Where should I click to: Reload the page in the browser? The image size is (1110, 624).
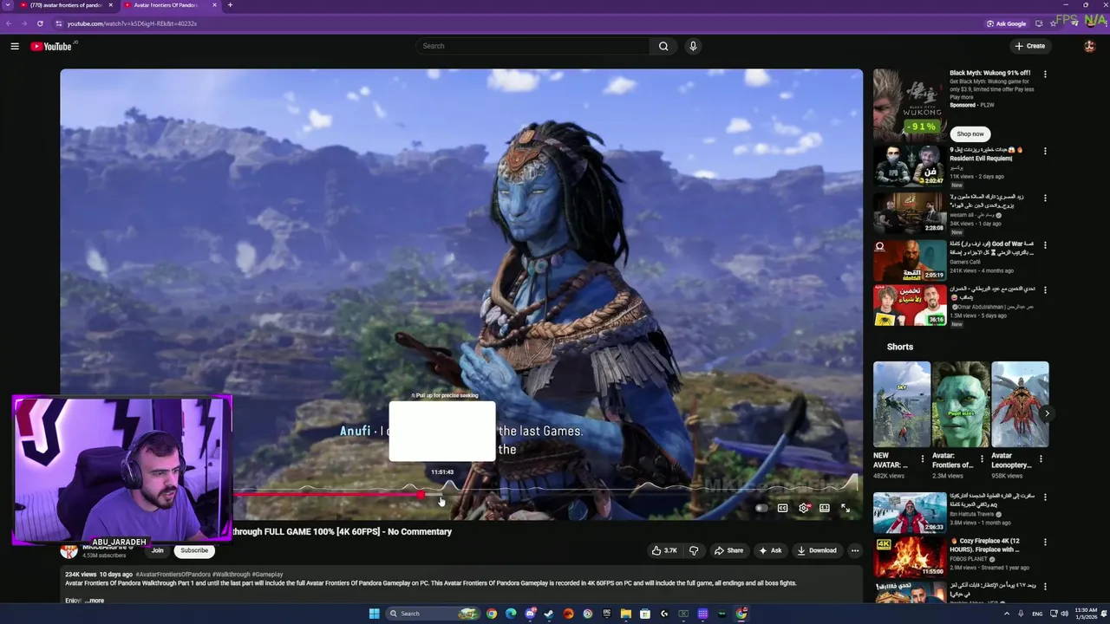pos(40,23)
